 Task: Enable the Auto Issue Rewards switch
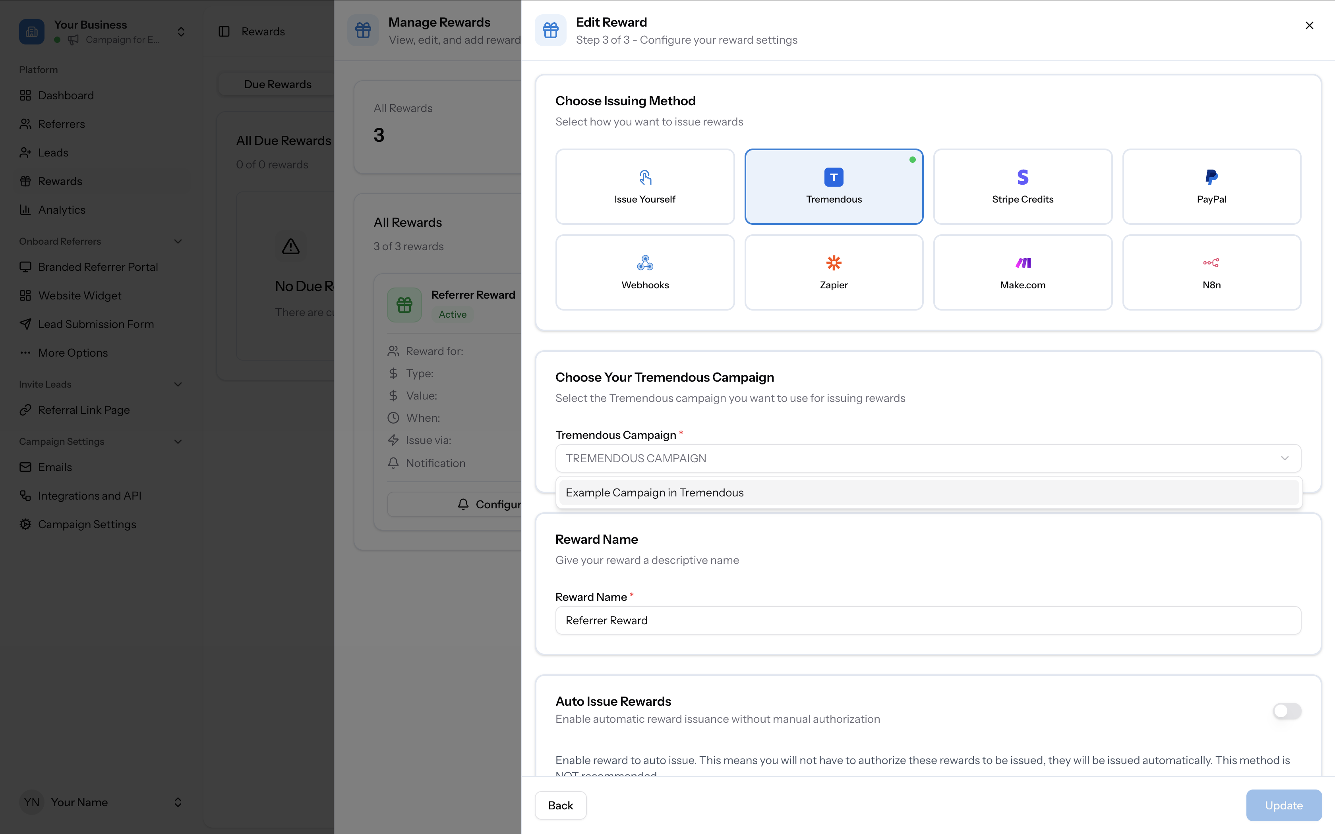click(1287, 710)
